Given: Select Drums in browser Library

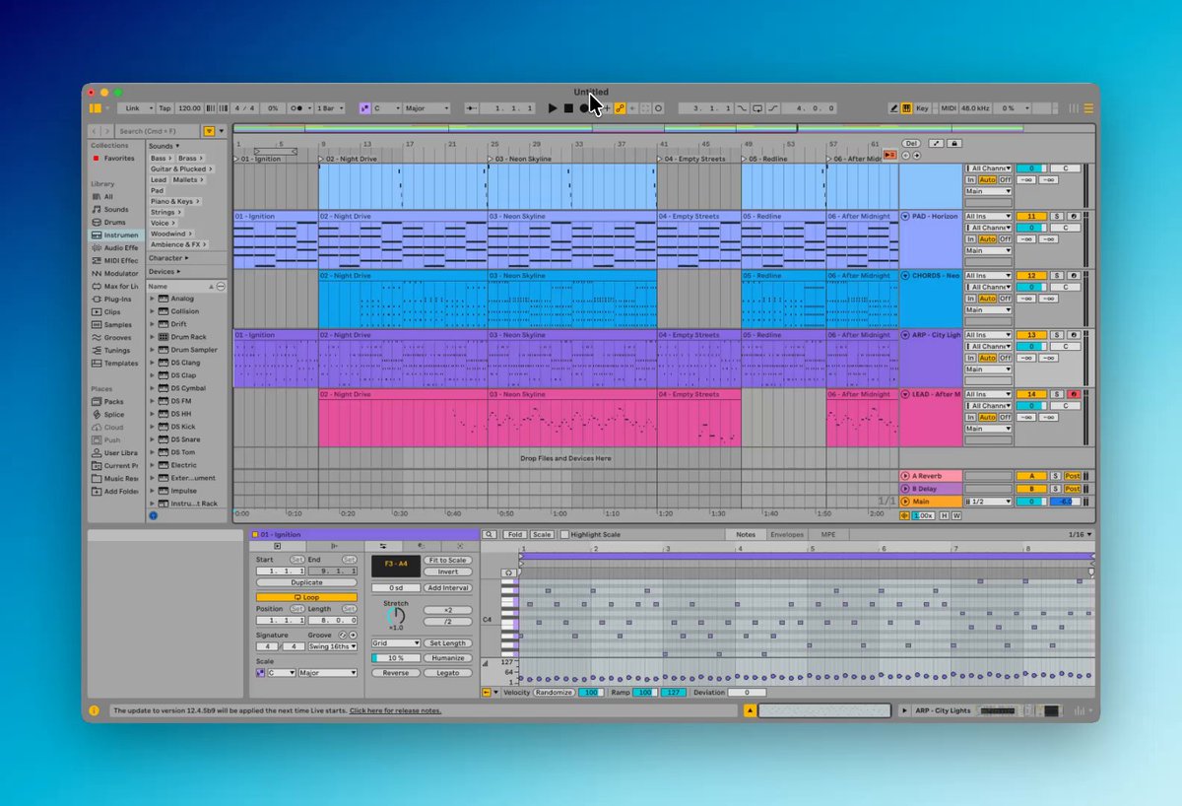Looking at the screenshot, I should pyautogui.click(x=115, y=222).
